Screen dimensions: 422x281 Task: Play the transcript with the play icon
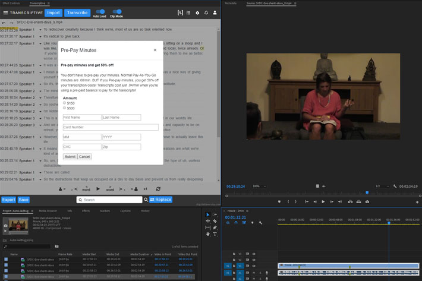click(98, 189)
